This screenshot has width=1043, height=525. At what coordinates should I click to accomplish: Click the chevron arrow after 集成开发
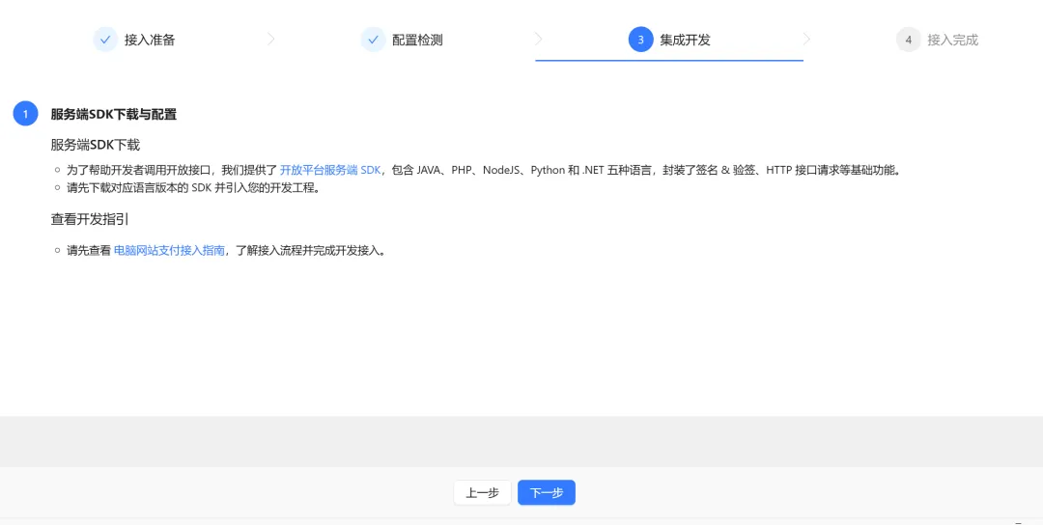806,40
